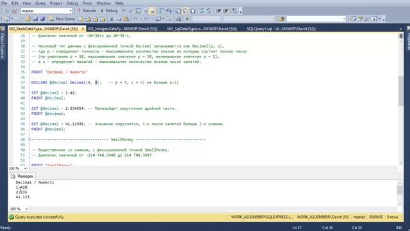Copy the selection using toolbar icon

pos(119,19)
